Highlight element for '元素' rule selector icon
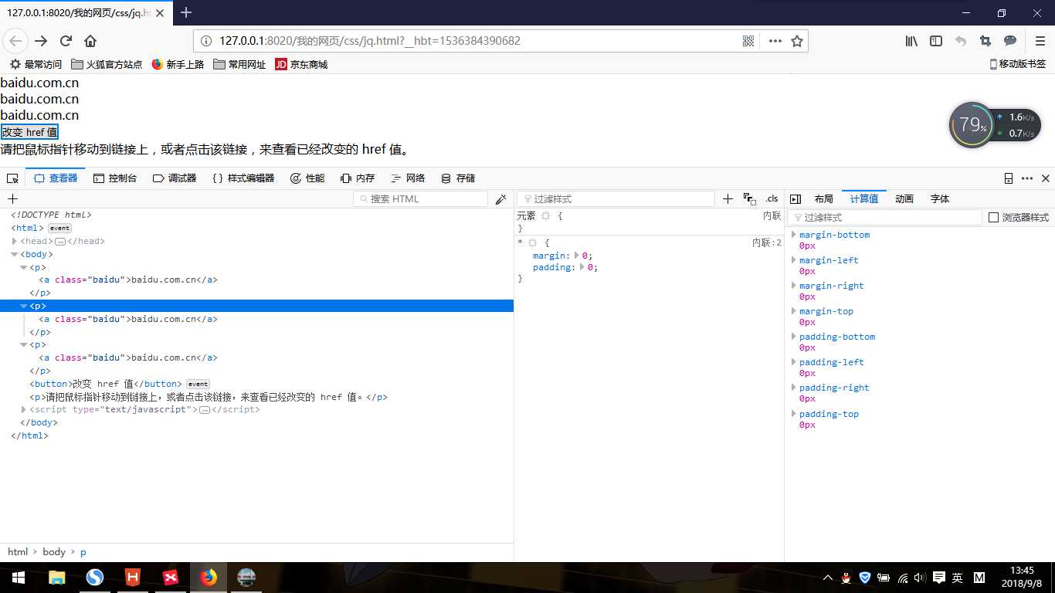Image resolution: width=1055 pixels, height=593 pixels. pos(545,216)
